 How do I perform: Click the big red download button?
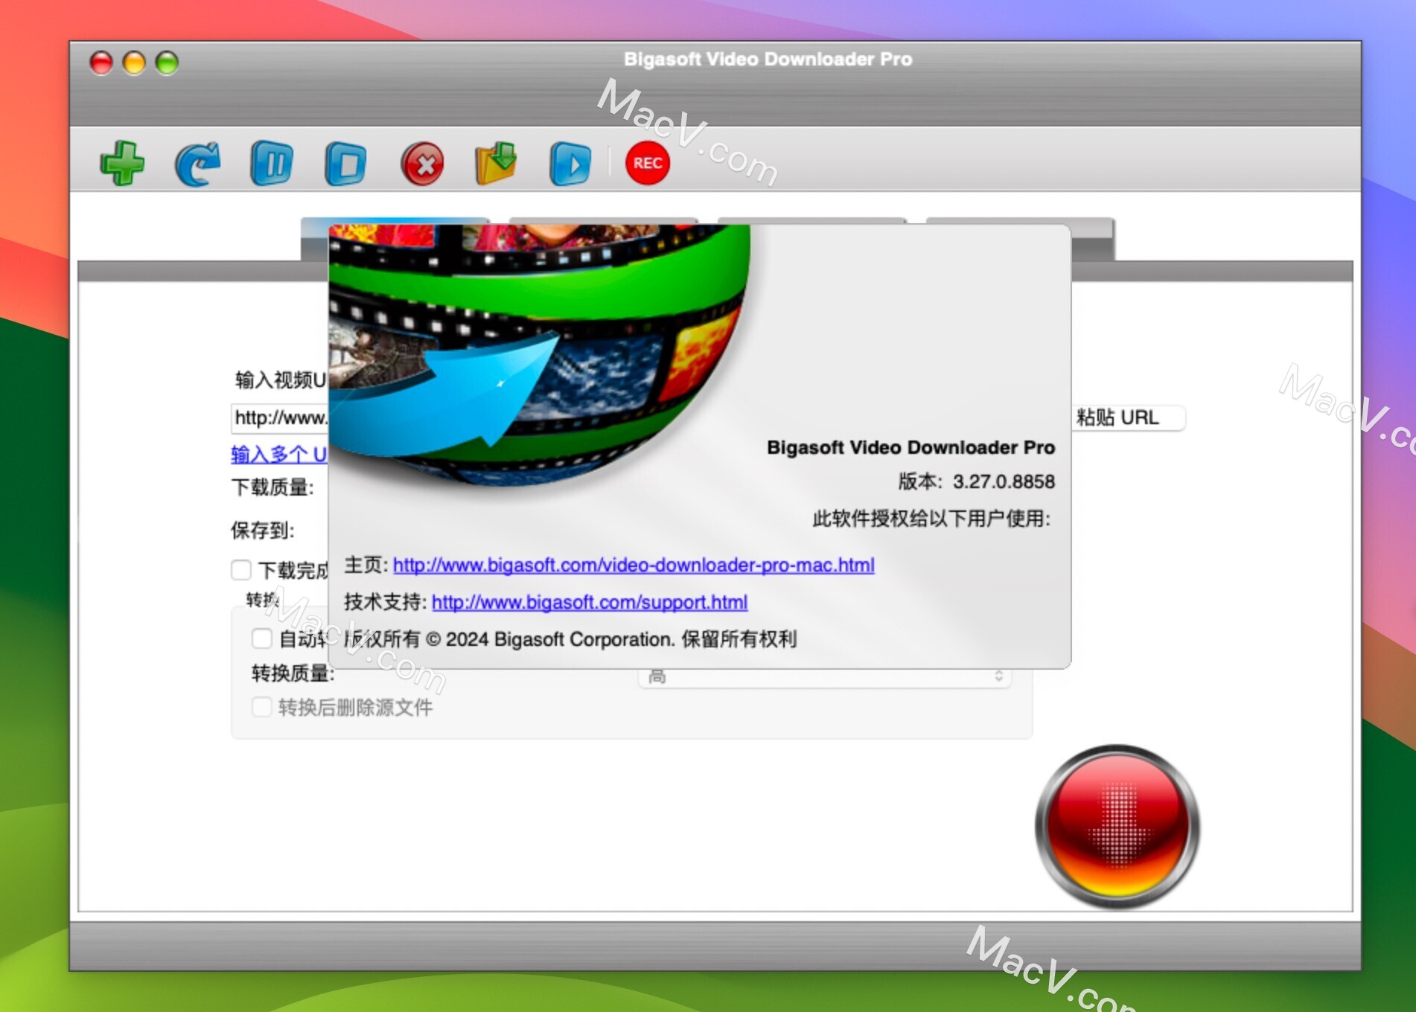(1117, 827)
